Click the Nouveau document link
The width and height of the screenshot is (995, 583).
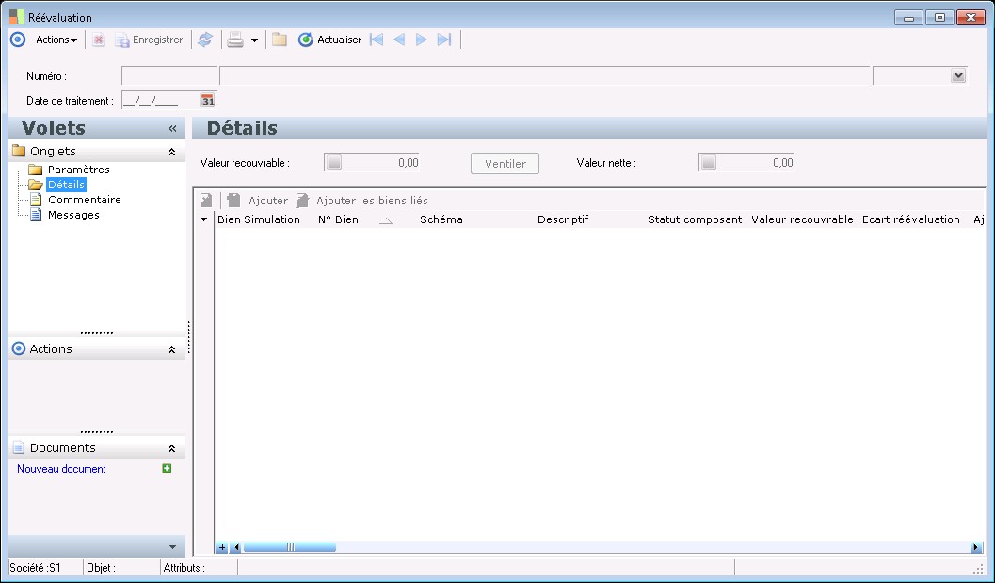(x=61, y=469)
